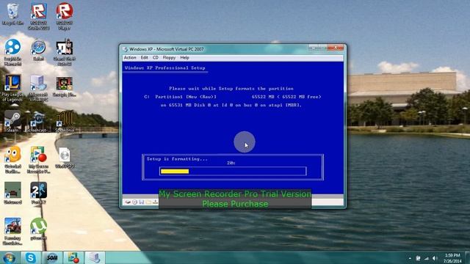Select the blue three-dot Hamachi desktop shortcut
Image resolution: width=470 pixels, height=264 pixels.
pyautogui.click(x=12, y=52)
